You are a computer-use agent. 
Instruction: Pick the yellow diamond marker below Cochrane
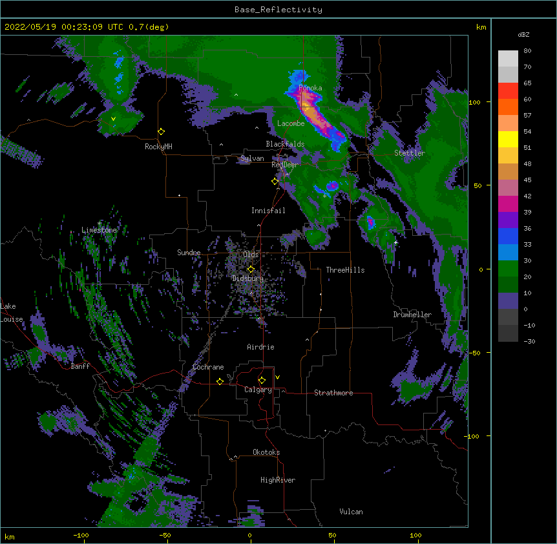pyautogui.click(x=220, y=381)
